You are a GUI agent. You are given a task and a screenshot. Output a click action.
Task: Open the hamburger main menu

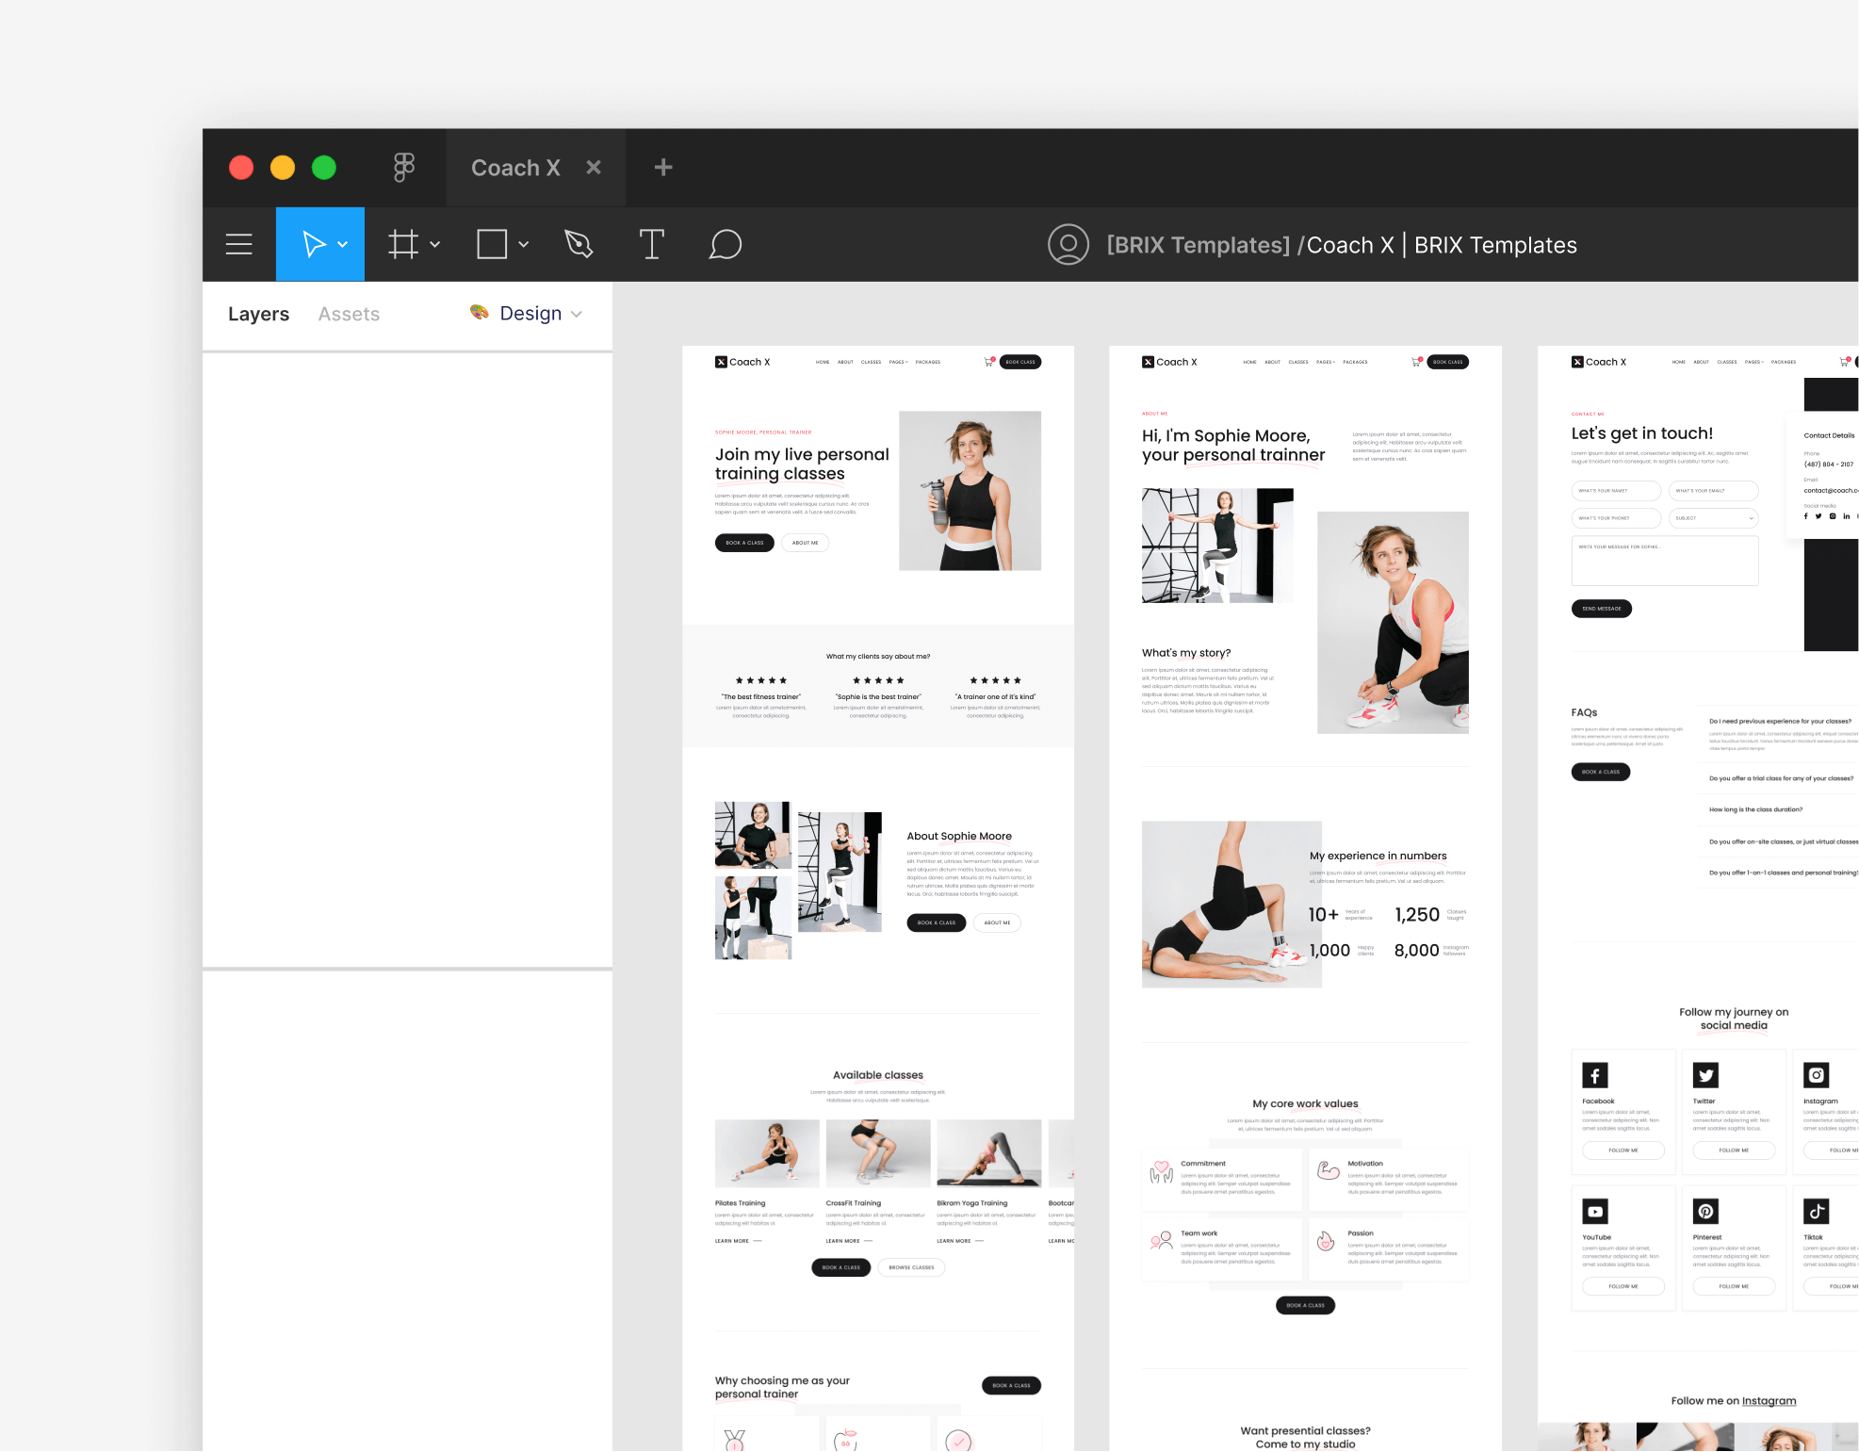point(239,244)
